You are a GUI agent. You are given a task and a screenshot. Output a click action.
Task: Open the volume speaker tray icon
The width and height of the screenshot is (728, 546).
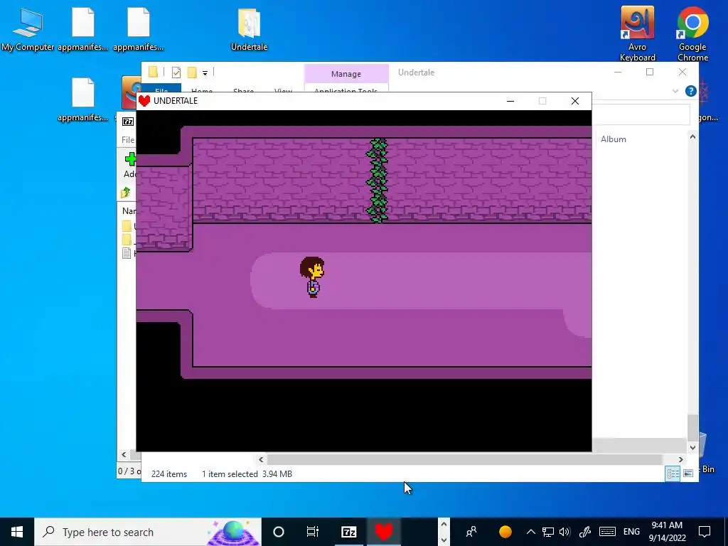click(x=565, y=532)
